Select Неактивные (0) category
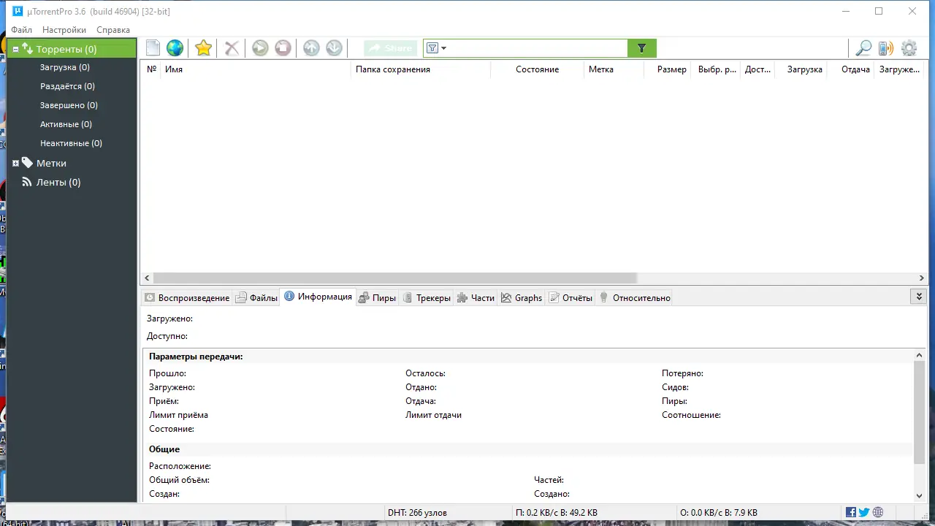 click(71, 143)
